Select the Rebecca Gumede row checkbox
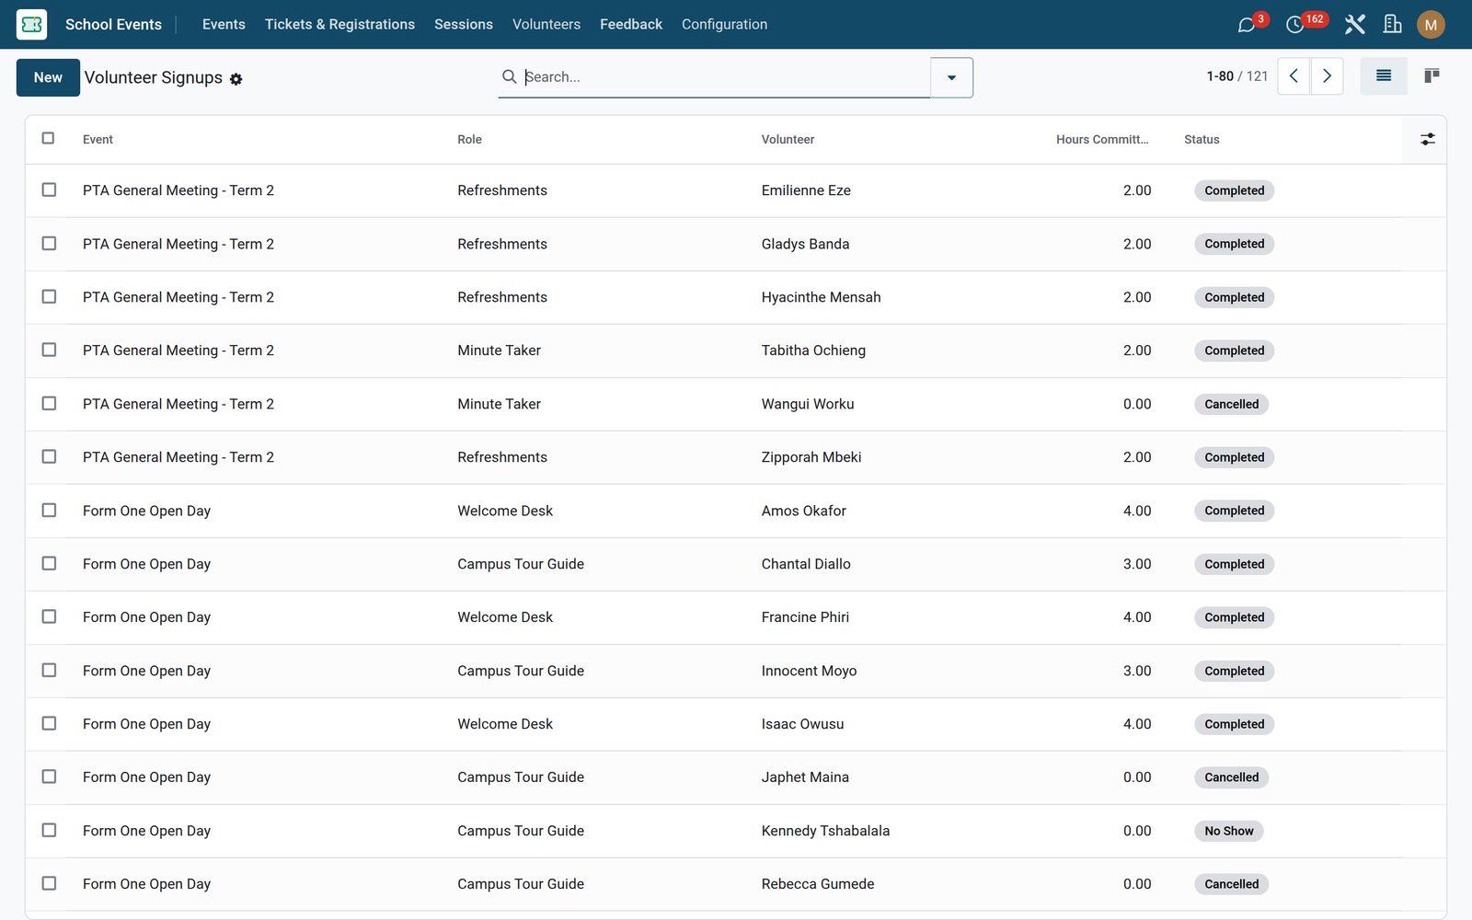Screen dimensions: 1472x920 coord(49,883)
